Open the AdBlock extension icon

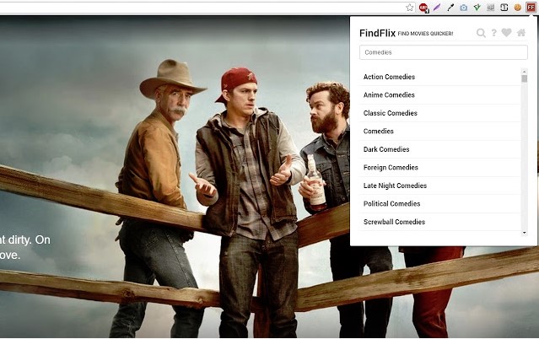[423, 8]
